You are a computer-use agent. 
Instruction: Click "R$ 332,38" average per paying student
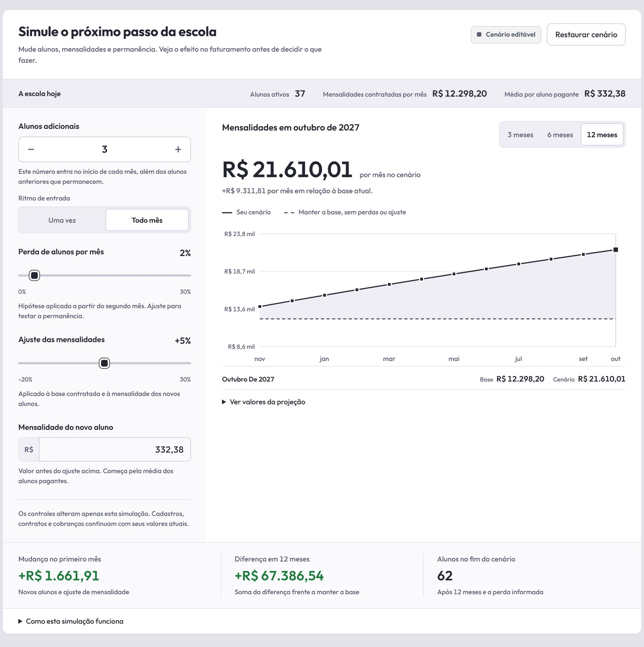click(605, 94)
